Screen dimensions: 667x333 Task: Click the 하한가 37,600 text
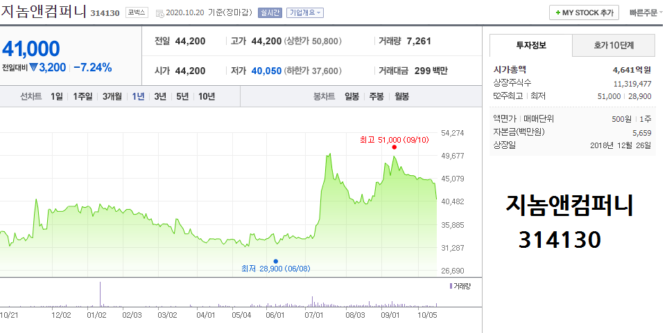click(x=313, y=71)
